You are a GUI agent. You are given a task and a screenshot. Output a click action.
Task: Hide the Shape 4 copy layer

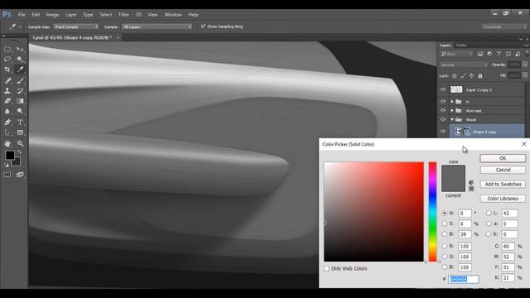click(443, 132)
